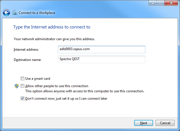Click the Connect to a Workplace icon
Screen dimensions: 180x131
pyautogui.click(x=15, y=13)
